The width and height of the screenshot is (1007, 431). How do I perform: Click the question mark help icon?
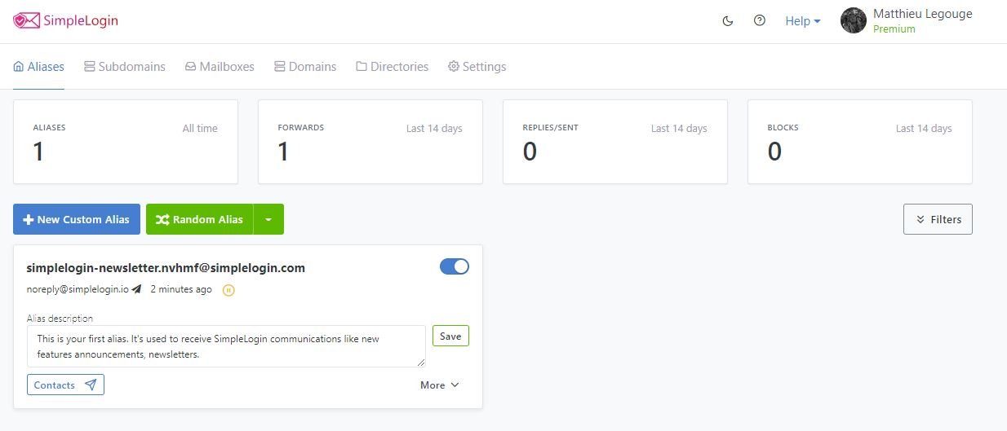tap(760, 20)
